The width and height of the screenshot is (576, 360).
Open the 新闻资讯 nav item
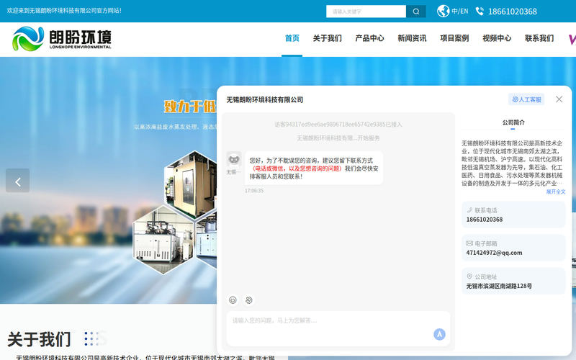point(412,38)
